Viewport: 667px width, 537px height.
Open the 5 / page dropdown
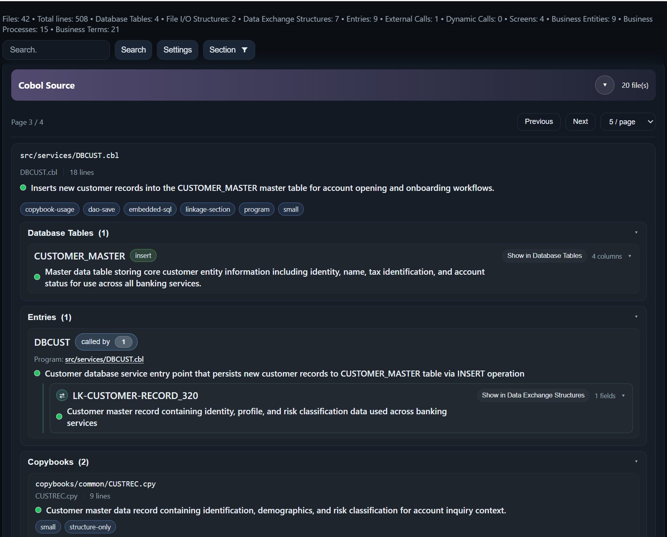(x=628, y=122)
